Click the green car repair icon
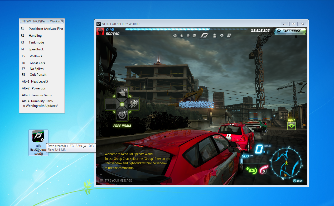The height and width of the screenshot is (206, 334). click(x=251, y=170)
